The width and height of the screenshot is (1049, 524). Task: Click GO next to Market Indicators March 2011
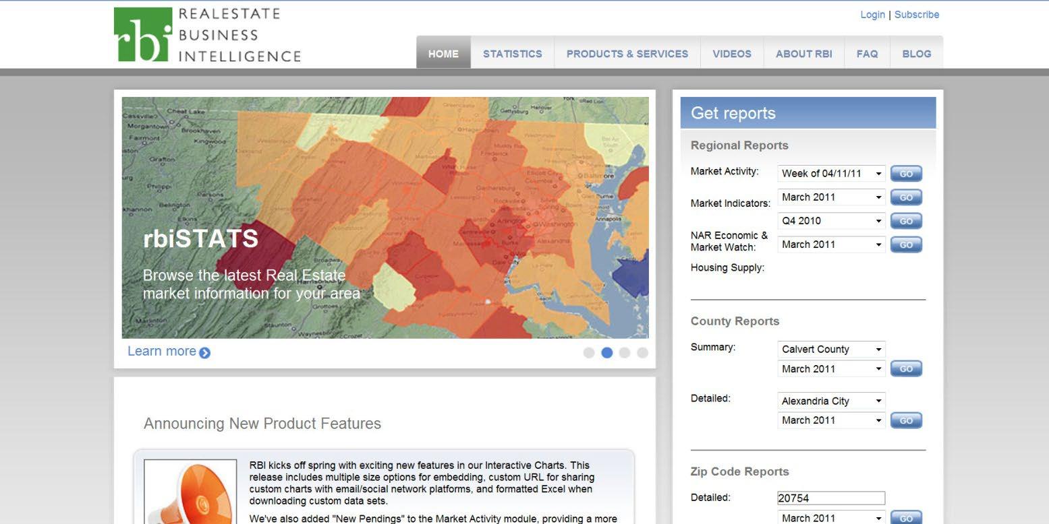[x=906, y=197]
